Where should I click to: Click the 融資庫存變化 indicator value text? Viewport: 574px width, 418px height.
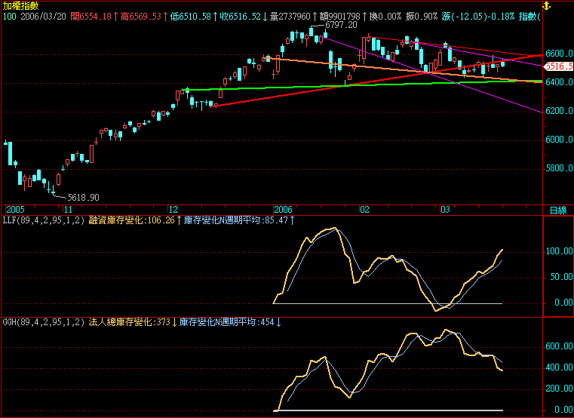pyautogui.click(x=131, y=220)
